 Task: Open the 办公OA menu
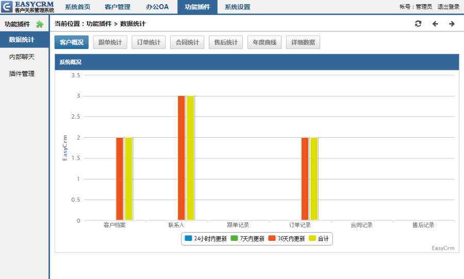(x=157, y=7)
